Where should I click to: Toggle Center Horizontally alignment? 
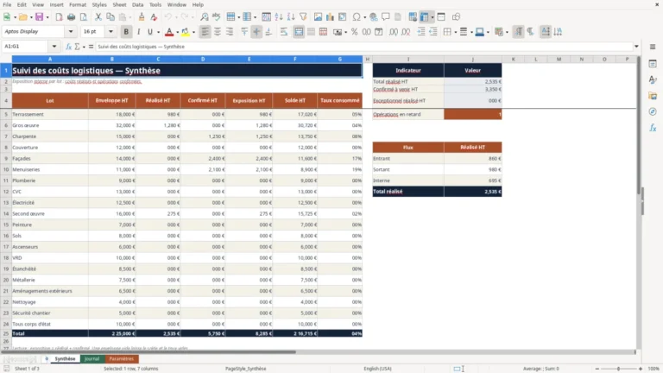click(218, 32)
